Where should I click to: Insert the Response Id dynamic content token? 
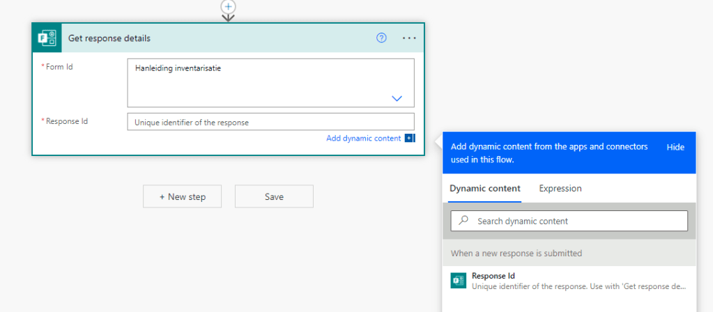569,280
